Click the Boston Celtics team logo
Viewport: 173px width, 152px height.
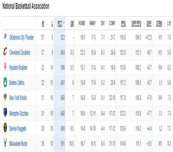click(5, 82)
